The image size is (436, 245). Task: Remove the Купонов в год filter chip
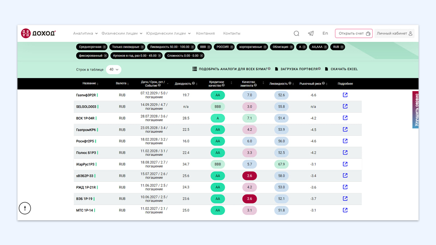160,56
